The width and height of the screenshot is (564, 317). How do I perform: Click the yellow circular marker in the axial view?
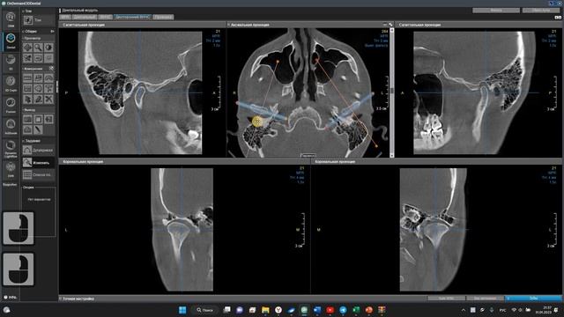click(x=256, y=122)
